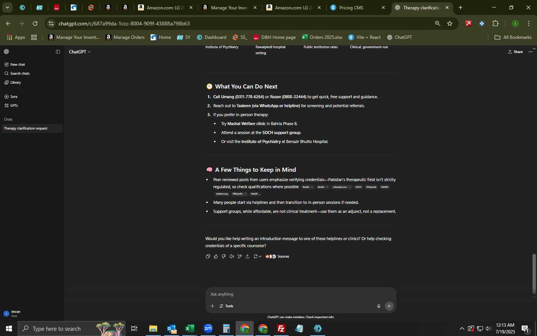Open the Windows Start menu
The image size is (537, 336).
point(9,329)
